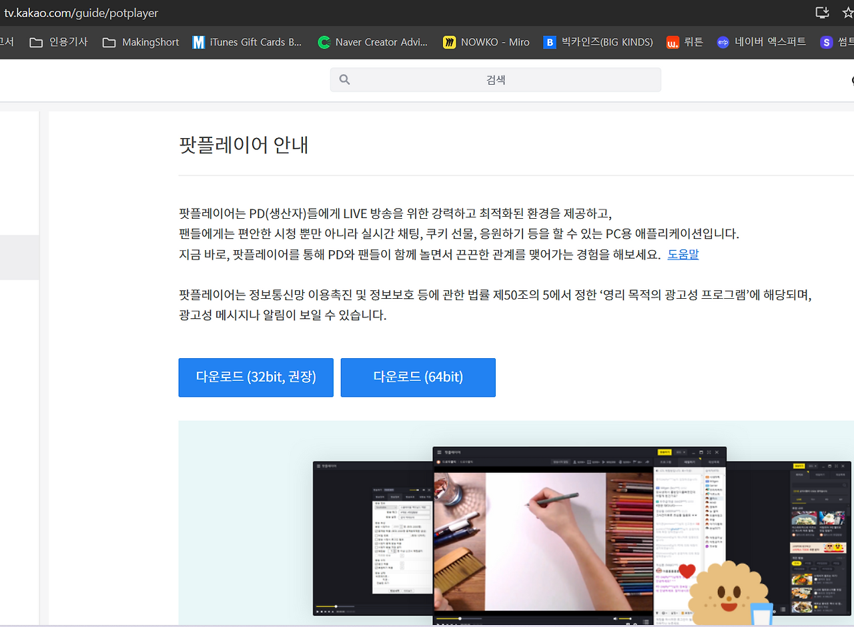Click 다운로드 (32bit, 권장) button
Image resolution: width=854 pixels, height=627 pixels.
click(256, 378)
